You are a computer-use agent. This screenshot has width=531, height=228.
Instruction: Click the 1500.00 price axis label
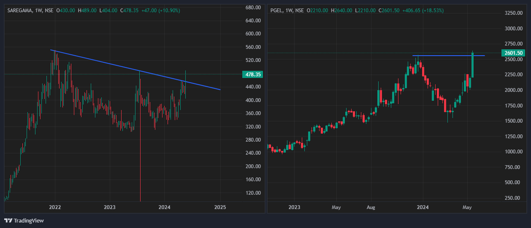[x=514, y=121]
